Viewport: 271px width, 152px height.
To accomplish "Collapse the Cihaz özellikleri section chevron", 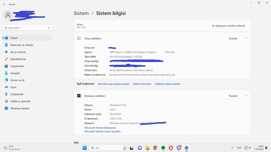I will (x=246, y=38).
